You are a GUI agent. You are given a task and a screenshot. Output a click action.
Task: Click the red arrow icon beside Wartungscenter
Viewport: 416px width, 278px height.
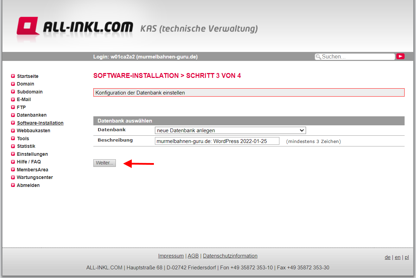tap(13, 177)
